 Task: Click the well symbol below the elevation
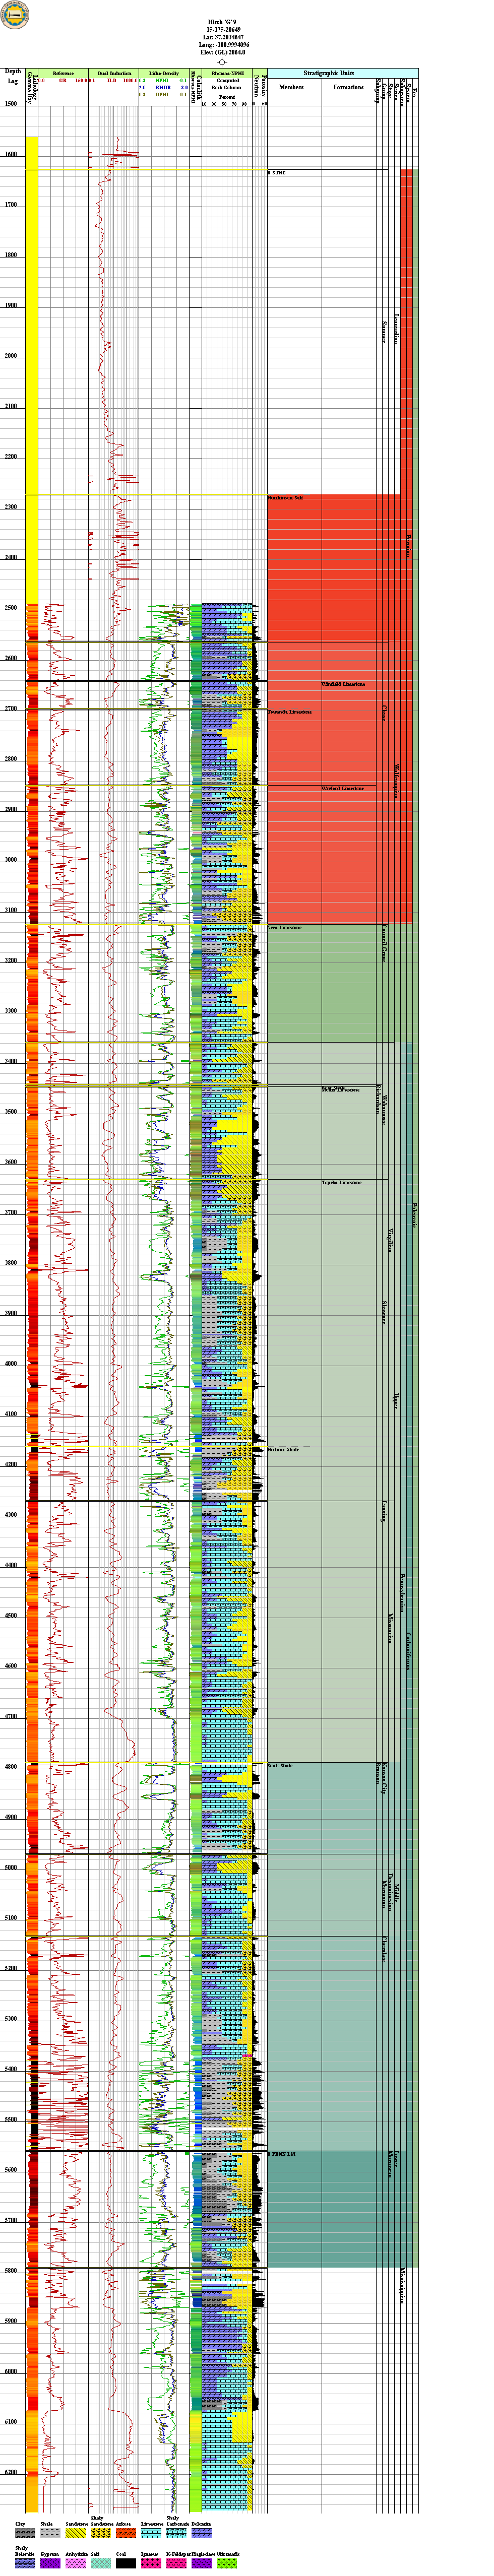pos(222,62)
